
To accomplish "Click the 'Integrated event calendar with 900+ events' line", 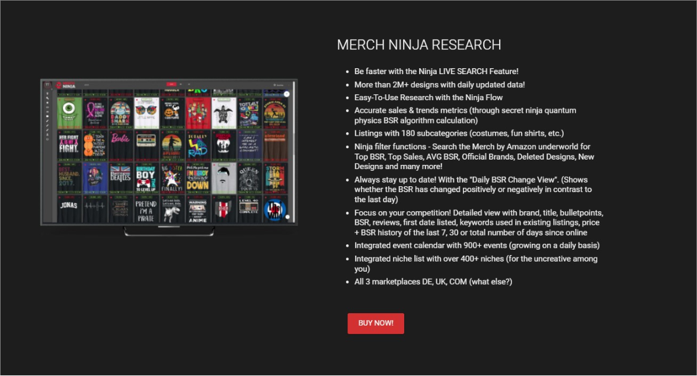I will click(477, 245).
